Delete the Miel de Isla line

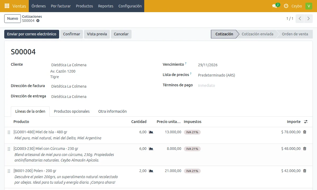tap(305, 132)
